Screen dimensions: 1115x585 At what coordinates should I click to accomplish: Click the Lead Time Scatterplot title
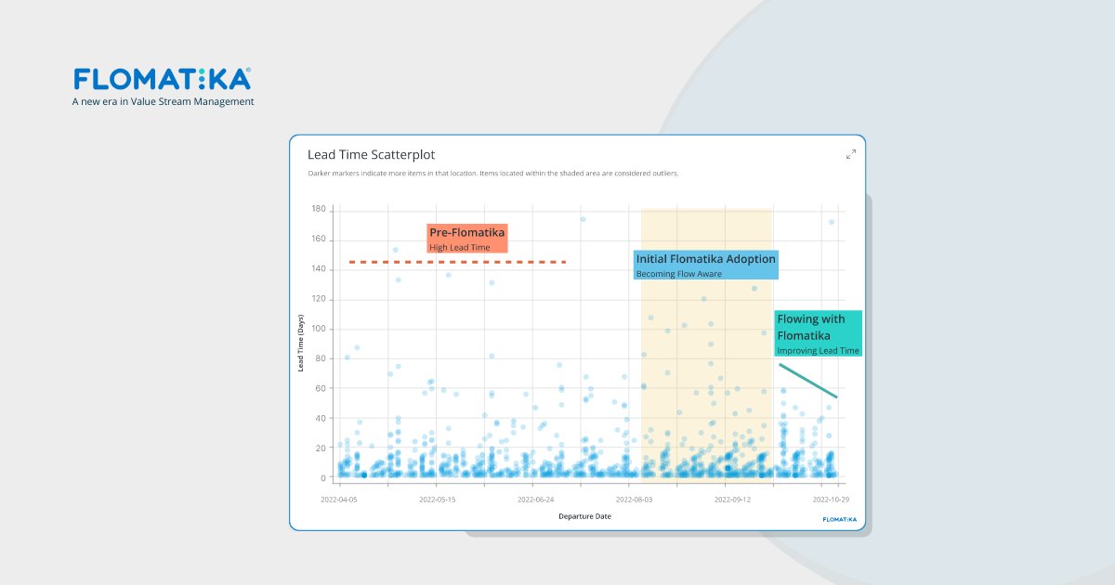[371, 155]
